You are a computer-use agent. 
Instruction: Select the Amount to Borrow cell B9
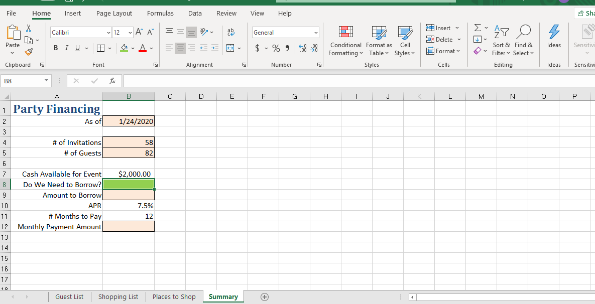[129, 195]
